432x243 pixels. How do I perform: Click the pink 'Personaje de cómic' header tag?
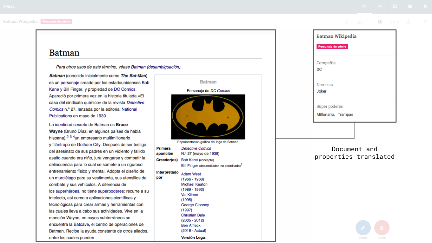coord(56,22)
